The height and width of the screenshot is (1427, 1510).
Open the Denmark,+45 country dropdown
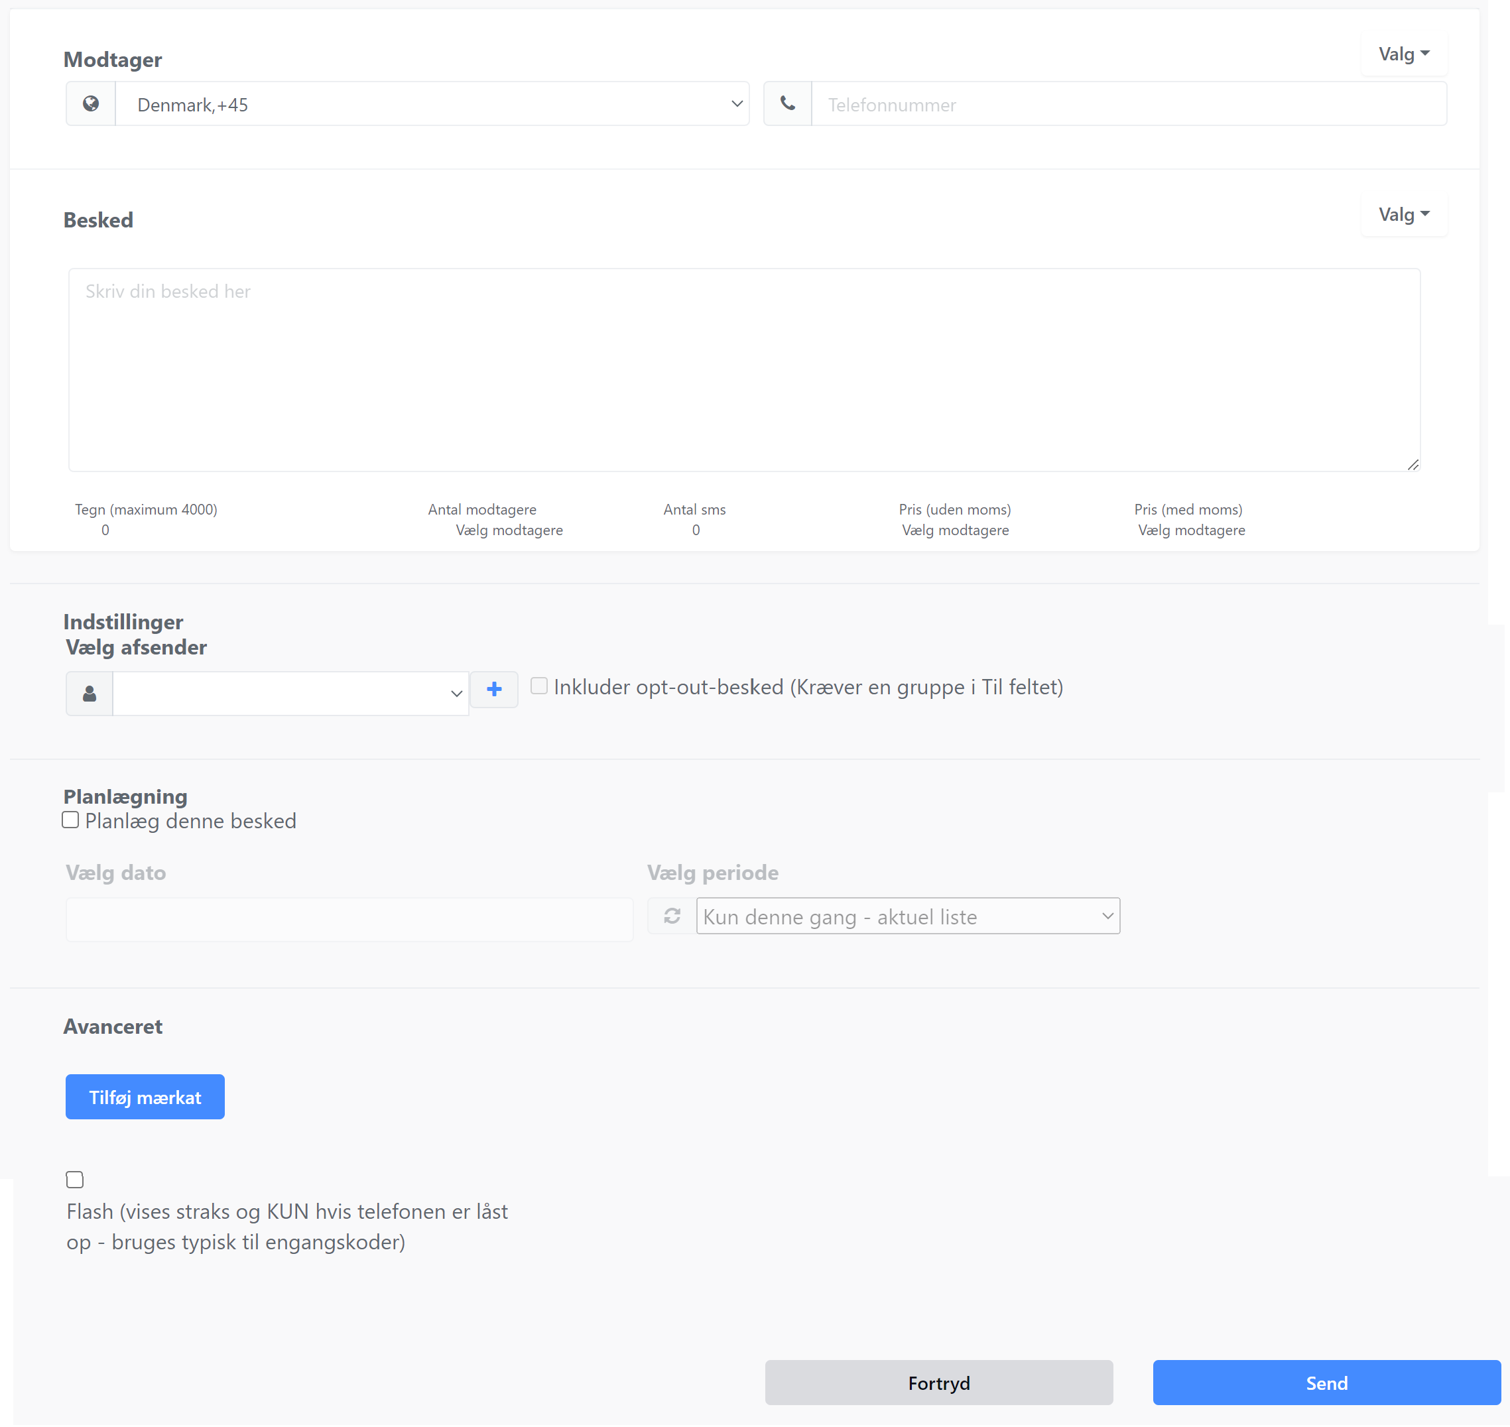click(x=432, y=104)
